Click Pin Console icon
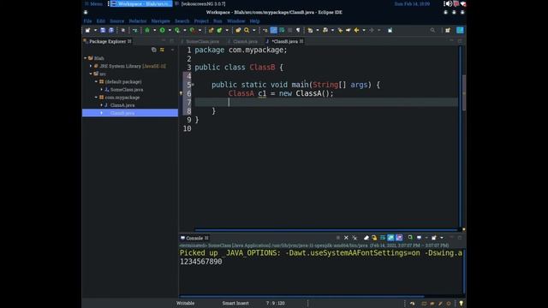This screenshot has height=308, width=548. (410, 238)
